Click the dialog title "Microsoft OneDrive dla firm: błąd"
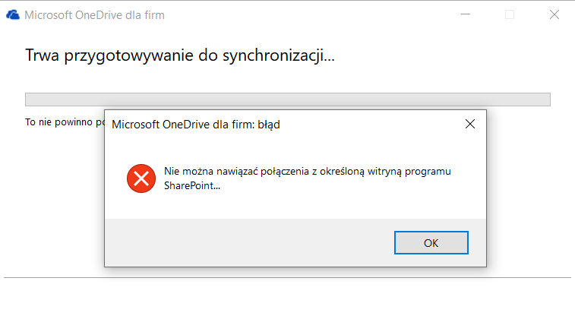Viewport: 575px width, 319px height. (196, 125)
